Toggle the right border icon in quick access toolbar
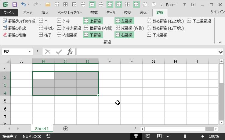Image resolution: width=225 pixels, height=140 pixels. tap(136, 5)
